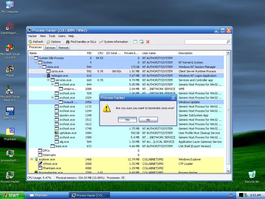Collapse System Idle Process tree node

32,58
